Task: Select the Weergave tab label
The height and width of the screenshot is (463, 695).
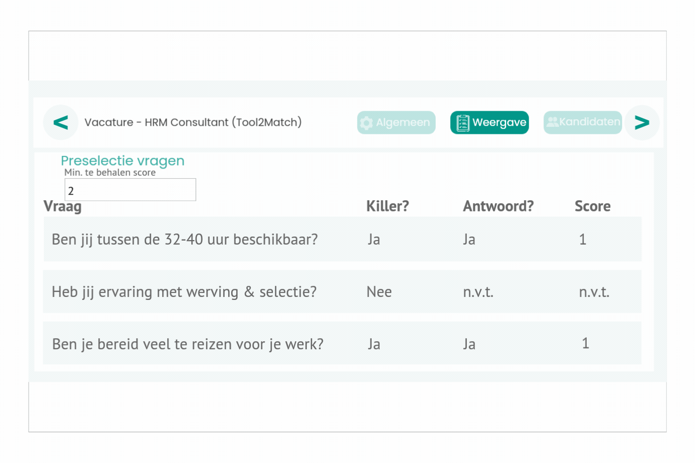Action: [x=499, y=123]
